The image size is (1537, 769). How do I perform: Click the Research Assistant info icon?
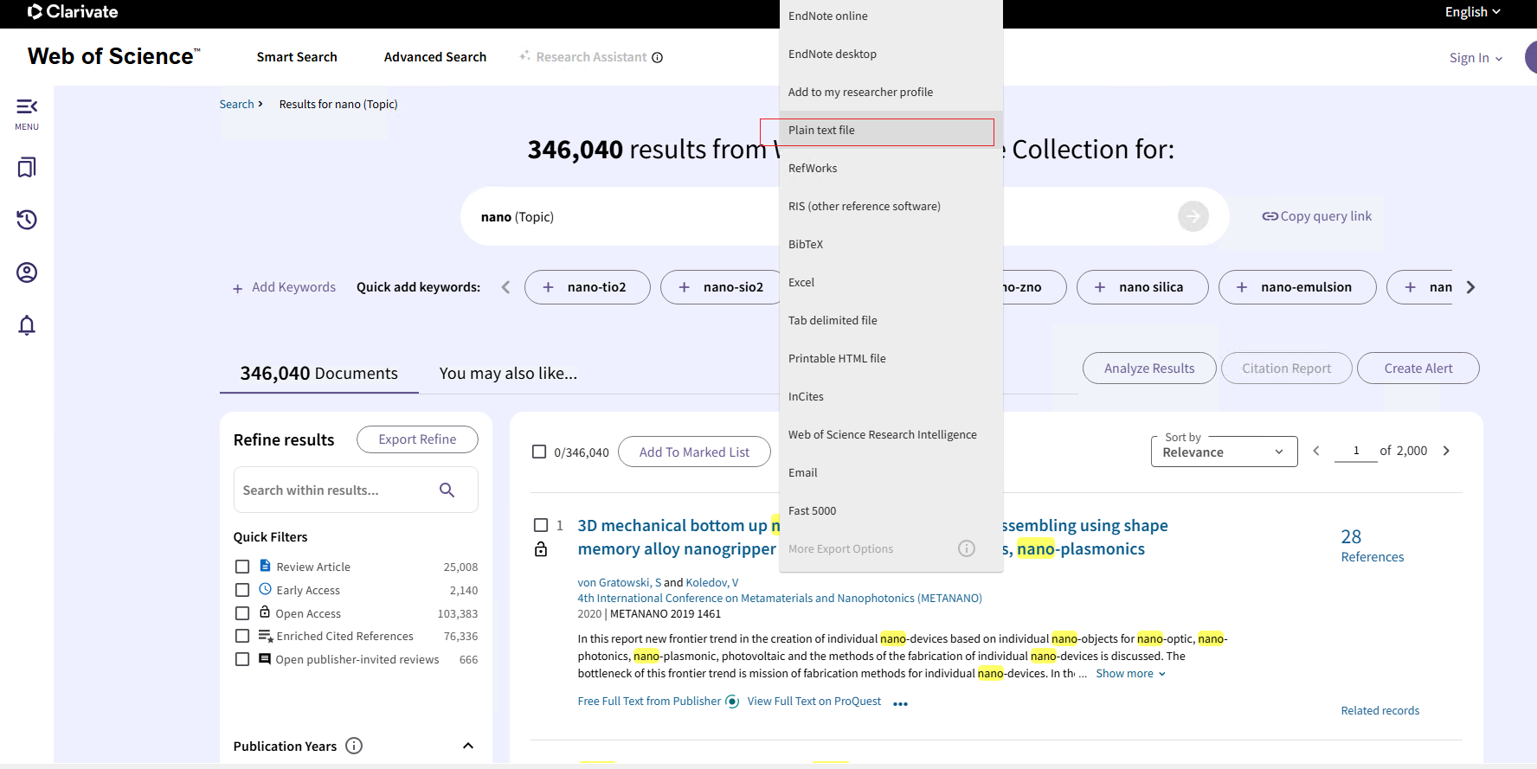coord(658,58)
